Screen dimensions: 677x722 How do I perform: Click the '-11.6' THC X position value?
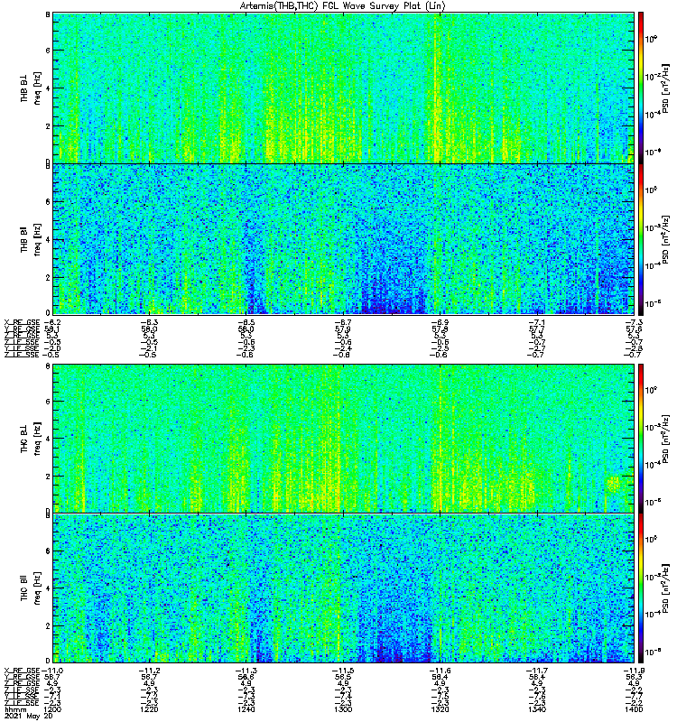(x=440, y=671)
